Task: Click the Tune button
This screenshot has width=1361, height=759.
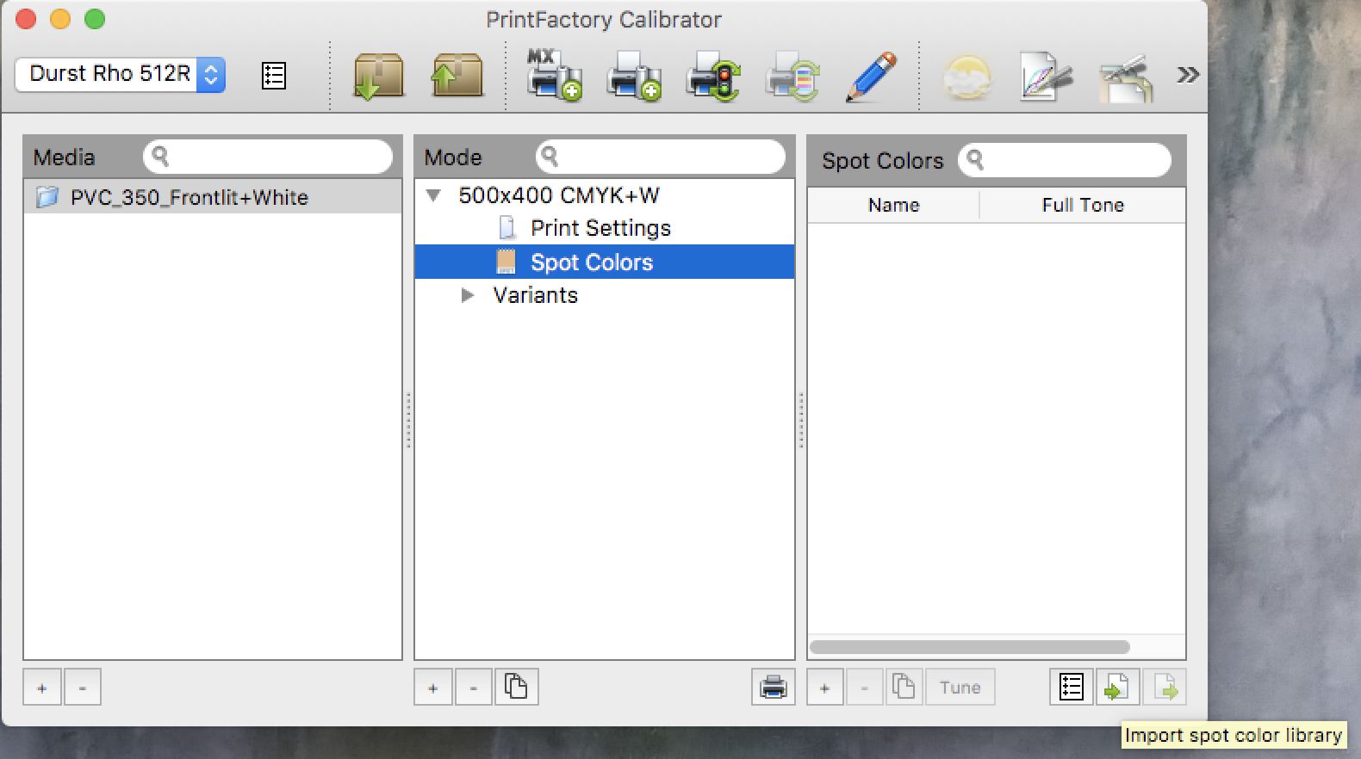Action: pyautogui.click(x=960, y=687)
